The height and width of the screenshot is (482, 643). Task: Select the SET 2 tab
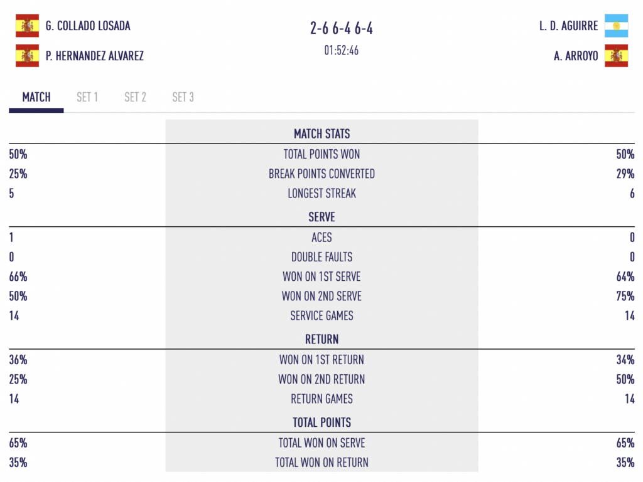(x=135, y=97)
